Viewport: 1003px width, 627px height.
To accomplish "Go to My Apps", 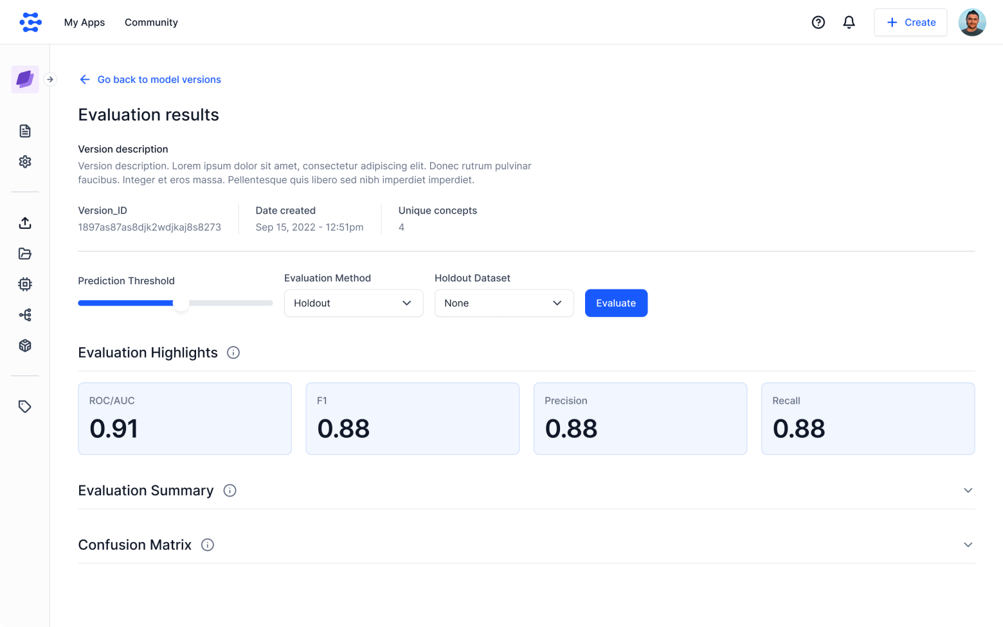I will coord(84,23).
